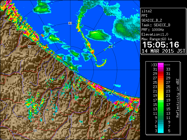Click the "PRF: 1000Hz" text
This screenshot has width=187, height=140.
(153, 30)
